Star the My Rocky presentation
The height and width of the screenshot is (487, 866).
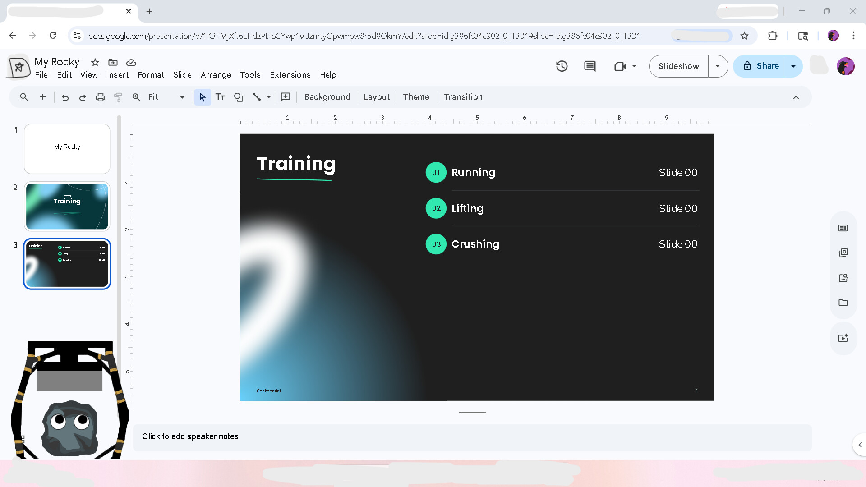point(95,62)
